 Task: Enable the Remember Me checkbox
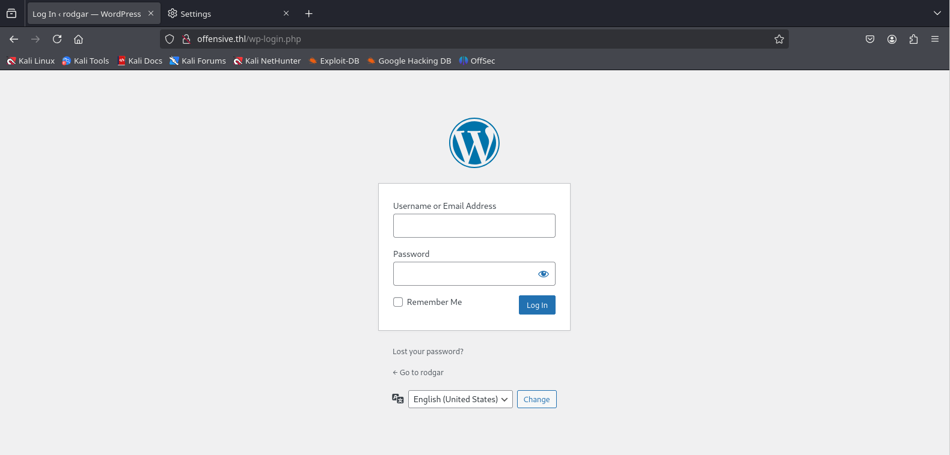398,302
